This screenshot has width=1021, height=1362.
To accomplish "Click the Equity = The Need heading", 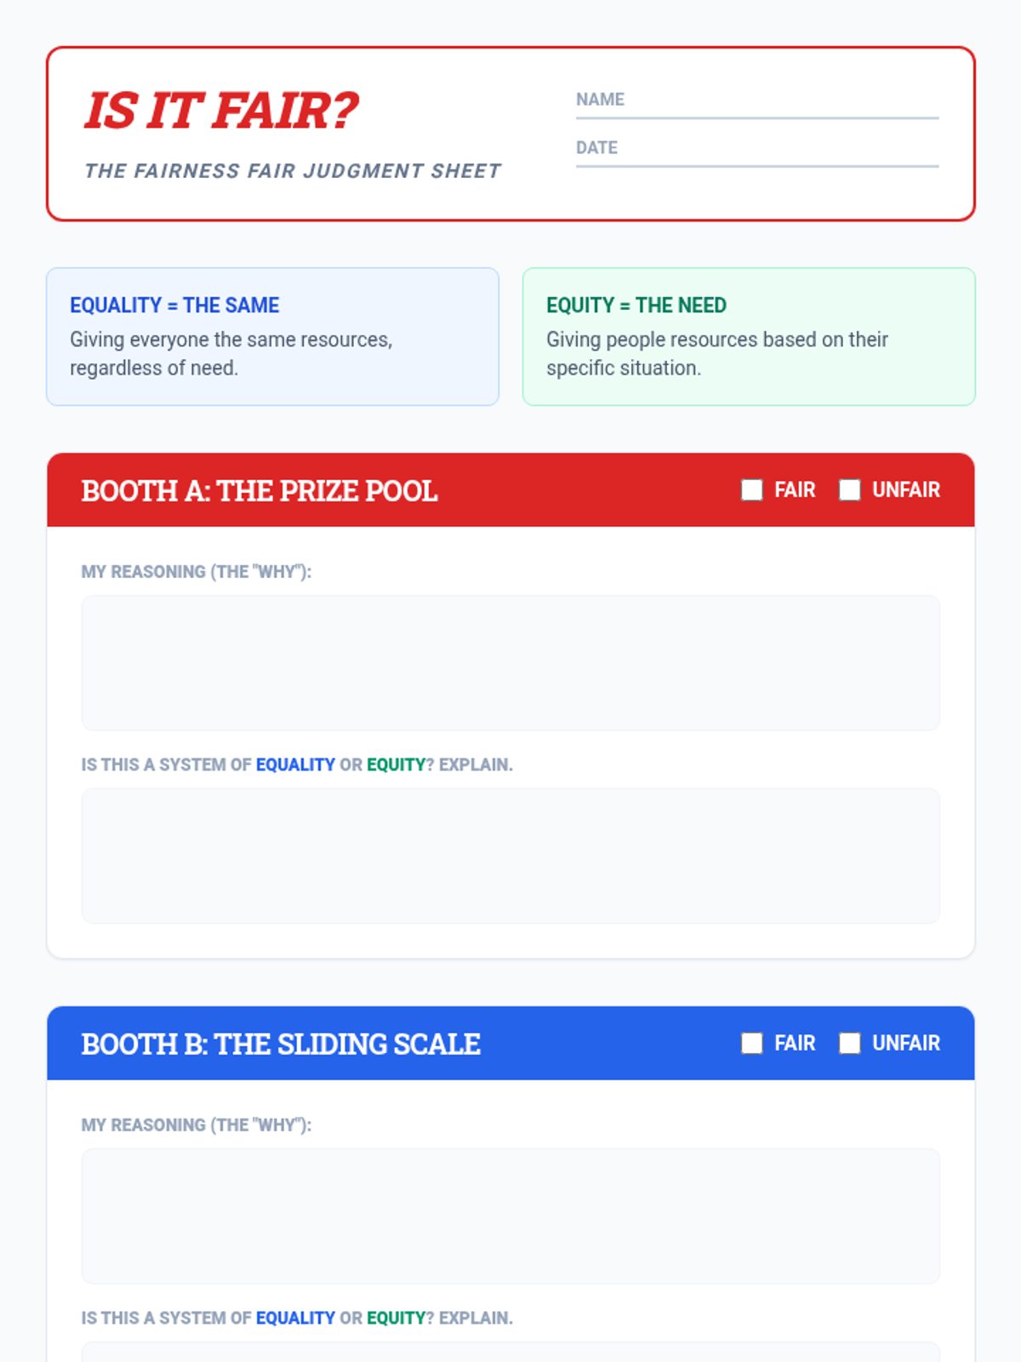I will [636, 306].
